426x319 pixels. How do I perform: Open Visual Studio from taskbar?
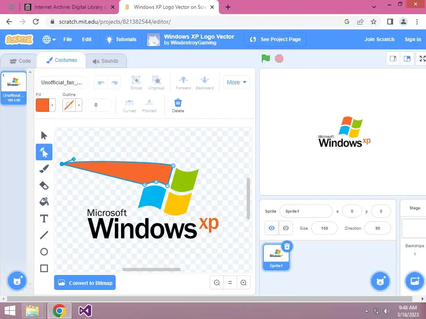coord(85,311)
